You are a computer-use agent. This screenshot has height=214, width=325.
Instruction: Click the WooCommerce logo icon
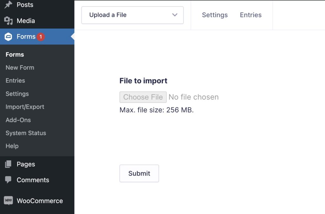pos(9,200)
